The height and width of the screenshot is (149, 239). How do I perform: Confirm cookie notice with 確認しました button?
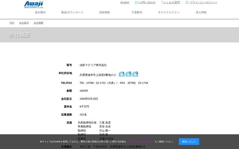coord(189,142)
